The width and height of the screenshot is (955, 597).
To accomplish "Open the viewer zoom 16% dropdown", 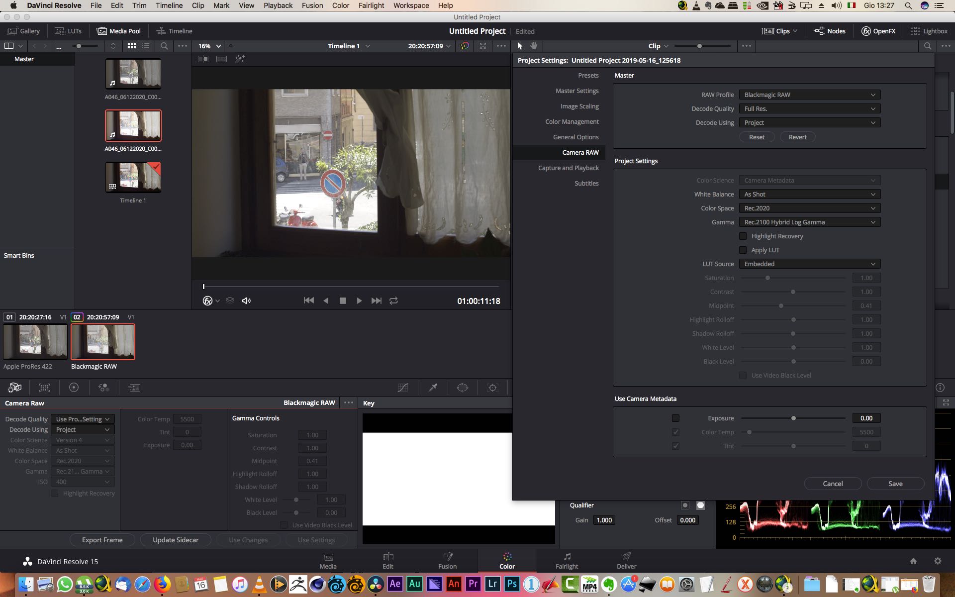I will [x=209, y=46].
